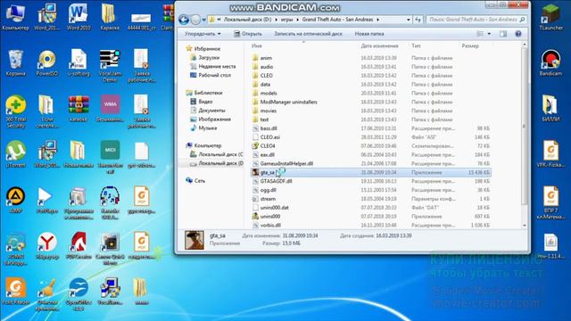Select Сеть in the navigation pane

(200, 180)
